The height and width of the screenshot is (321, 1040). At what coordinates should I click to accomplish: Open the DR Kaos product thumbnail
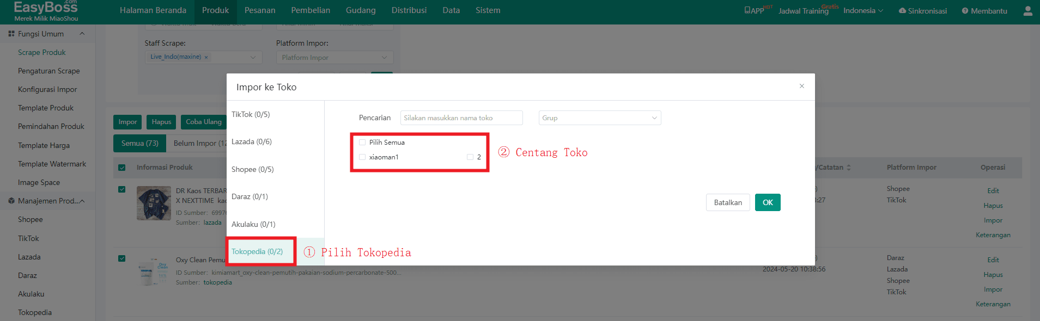[154, 203]
